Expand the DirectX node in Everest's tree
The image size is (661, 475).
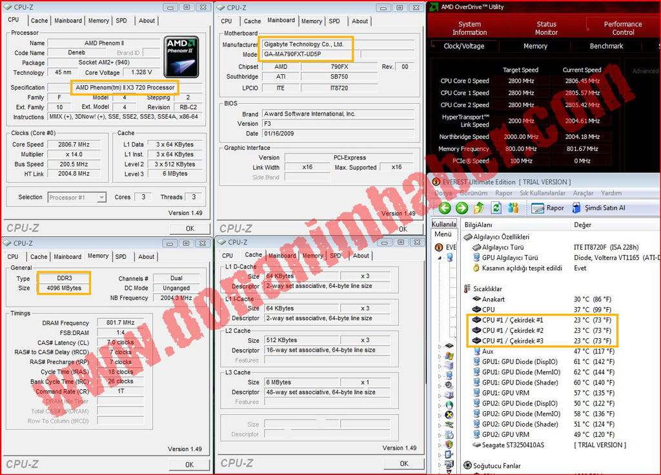tap(439, 416)
